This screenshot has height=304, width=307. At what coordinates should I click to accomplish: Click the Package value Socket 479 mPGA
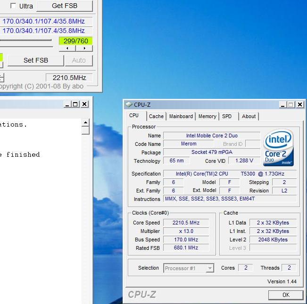212,152
